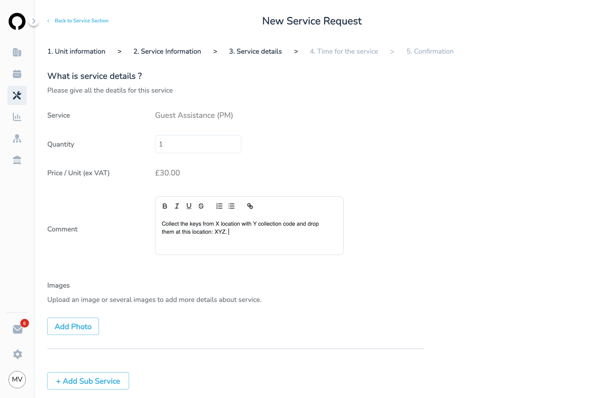
Task: Toggle bold formatting in comment editor
Action: 165,206
